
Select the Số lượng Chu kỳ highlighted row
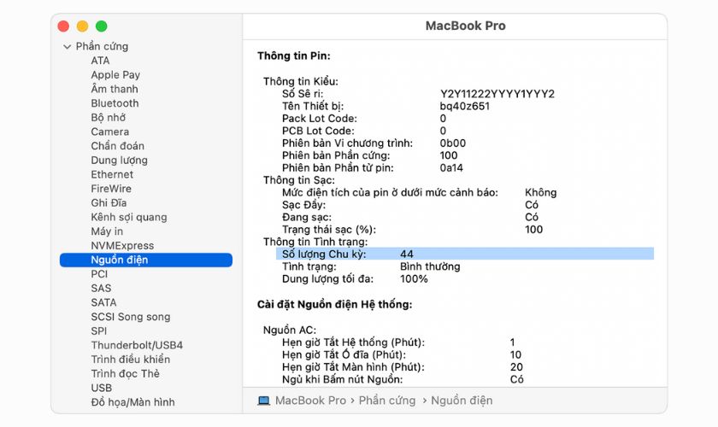(465, 254)
